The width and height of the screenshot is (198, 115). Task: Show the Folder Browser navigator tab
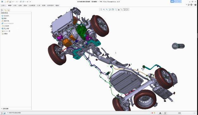[x=5, y=10]
